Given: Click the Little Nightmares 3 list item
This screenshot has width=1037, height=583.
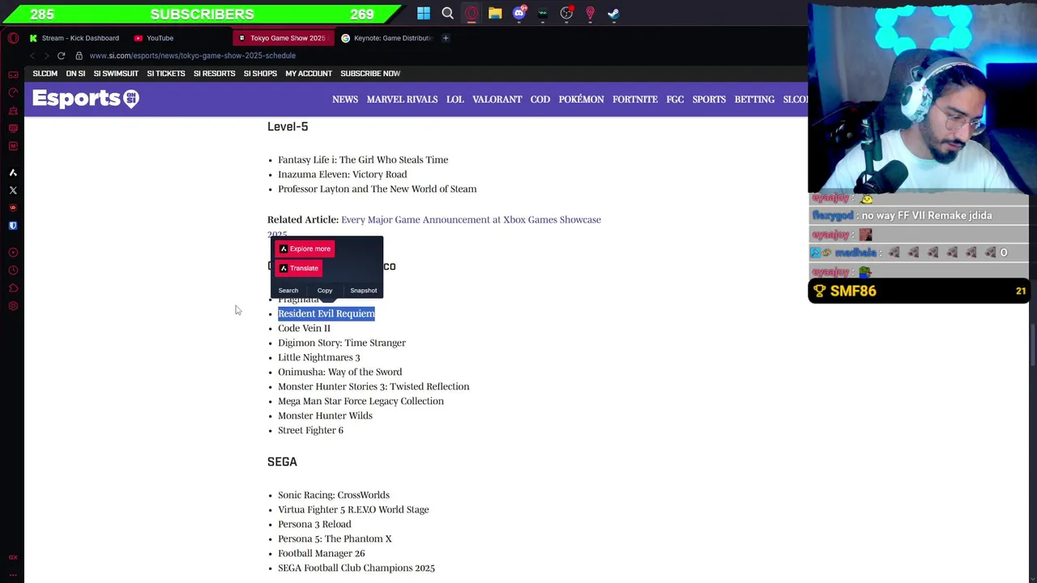Looking at the screenshot, I should click(x=318, y=357).
